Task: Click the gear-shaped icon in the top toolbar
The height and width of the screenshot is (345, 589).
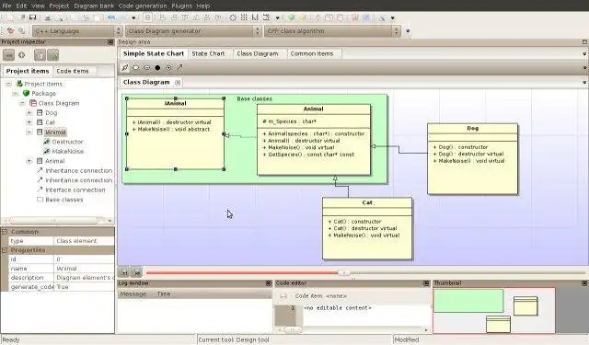Action: coord(233,17)
